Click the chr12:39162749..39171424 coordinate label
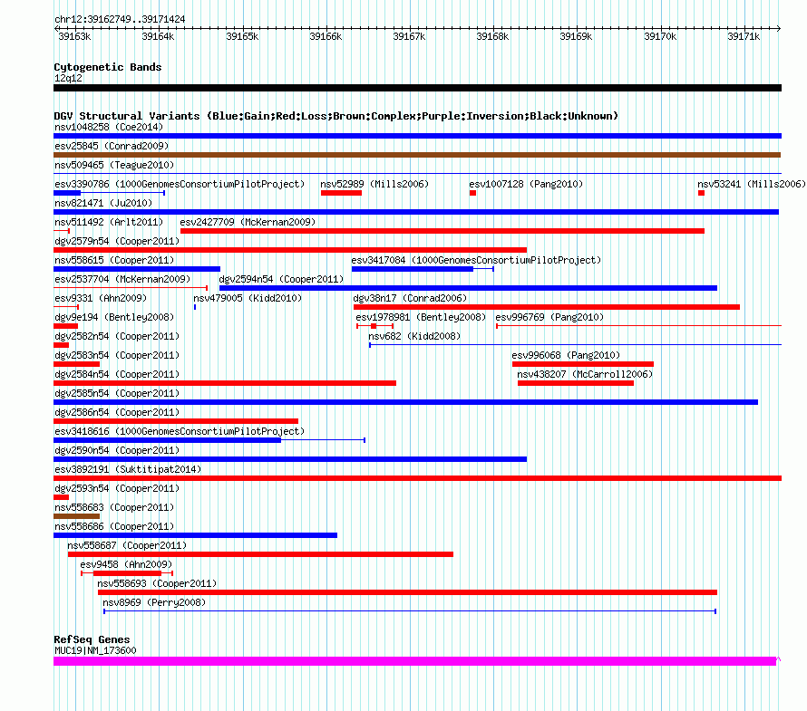Screen dimensions: 807x711 pyautogui.click(x=120, y=20)
